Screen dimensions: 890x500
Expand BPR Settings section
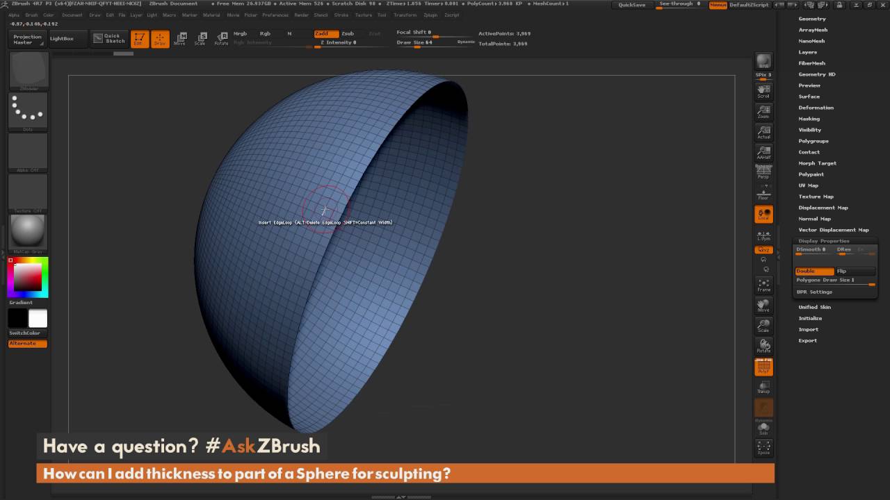pyautogui.click(x=814, y=292)
